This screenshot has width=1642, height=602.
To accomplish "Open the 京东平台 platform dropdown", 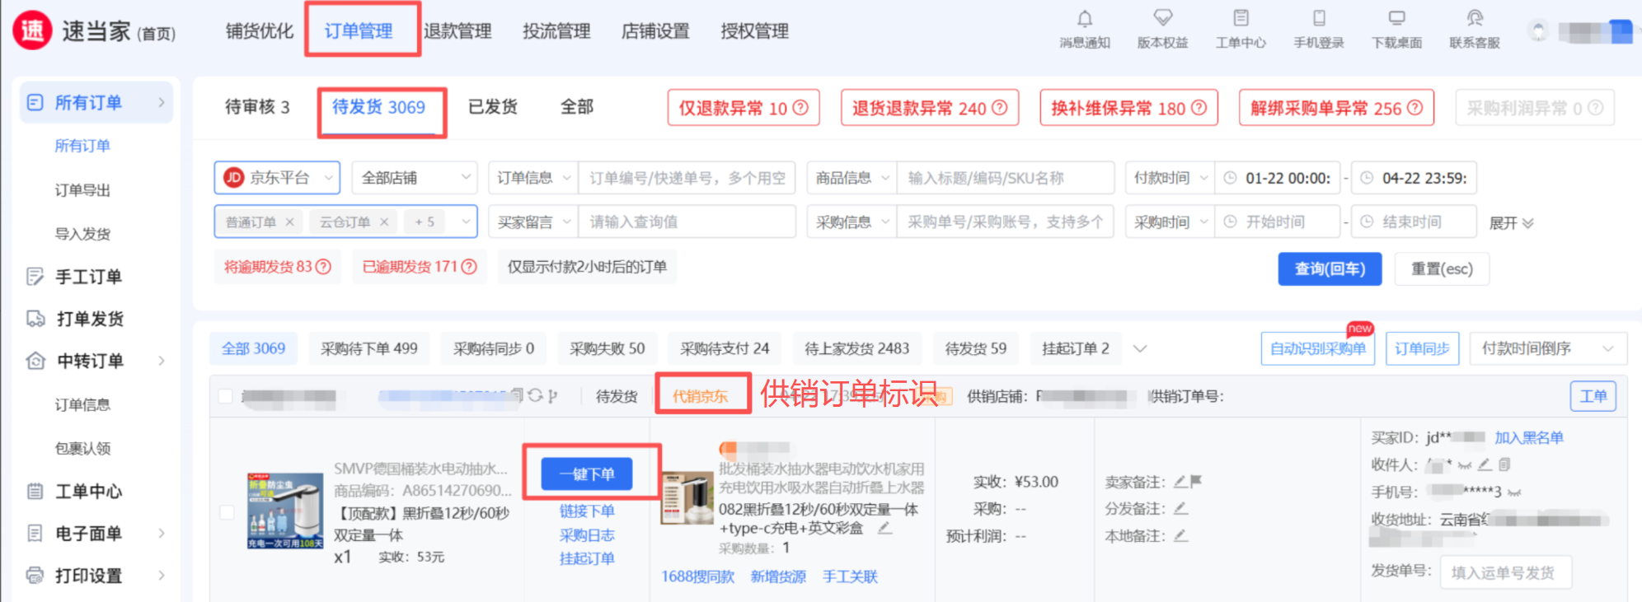I will [277, 178].
